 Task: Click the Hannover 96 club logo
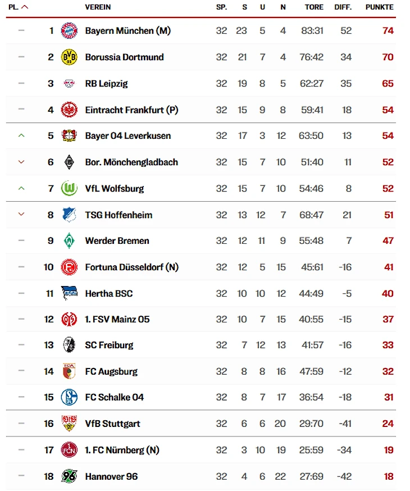[x=69, y=476]
